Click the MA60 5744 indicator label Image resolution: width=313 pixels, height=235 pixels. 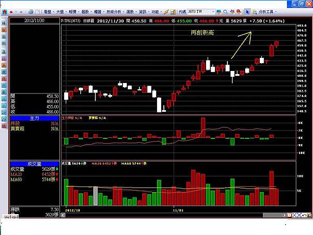coord(134,163)
